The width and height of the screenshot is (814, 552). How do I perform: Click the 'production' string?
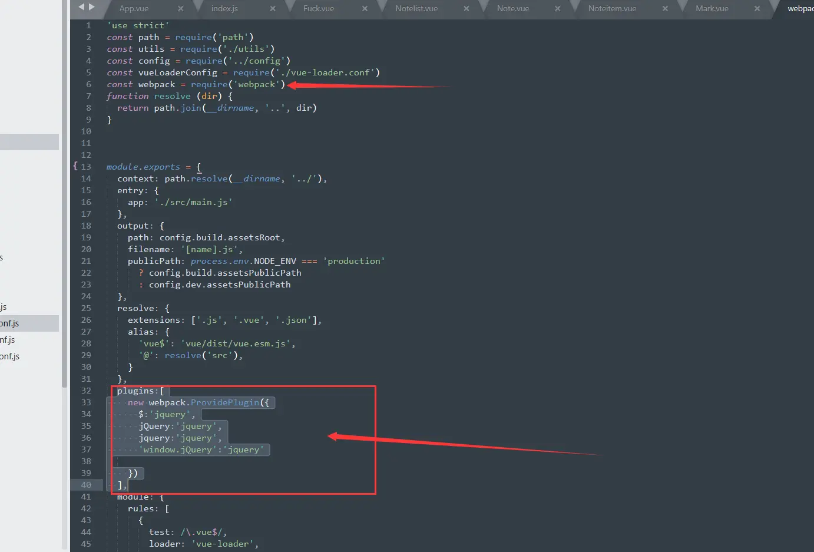click(x=353, y=261)
